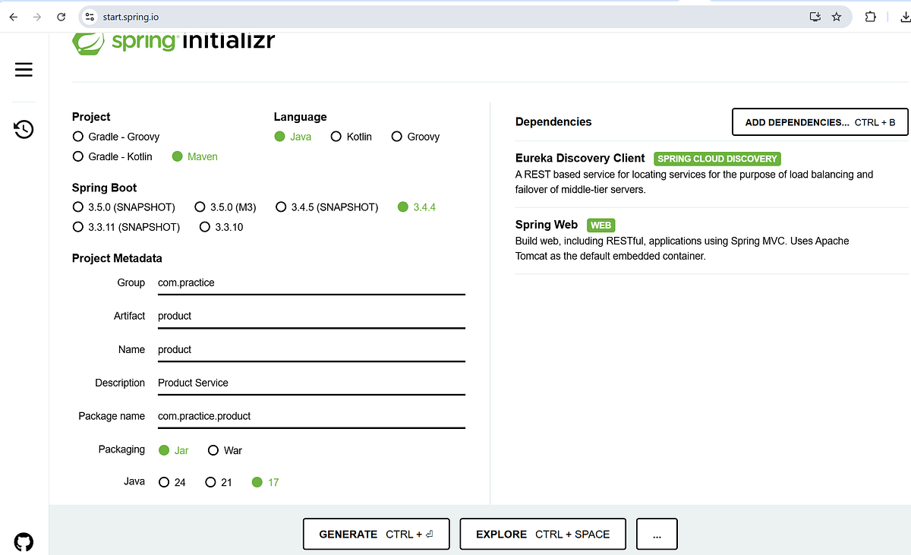Click the Spring Initializr logo
This screenshot has height=555, width=911.
click(x=173, y=42)
